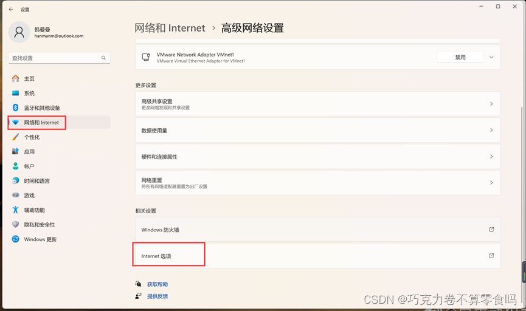526x311 pixels.
Task: Click the hanmanm@outlook.com email
Action: (x=59, y=36)
